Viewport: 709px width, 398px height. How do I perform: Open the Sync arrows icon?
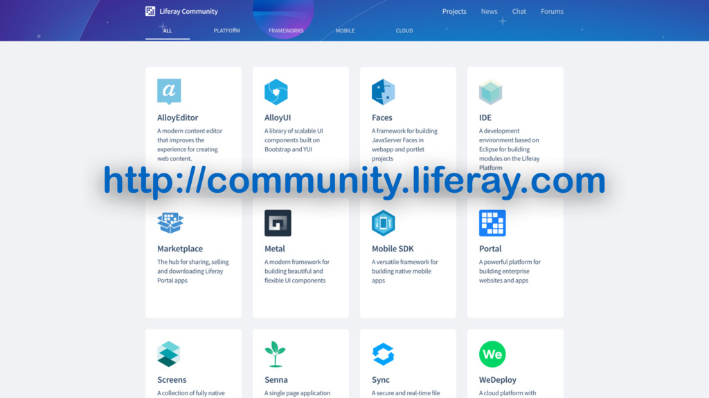pyautogui.click(x=384, y=354)
